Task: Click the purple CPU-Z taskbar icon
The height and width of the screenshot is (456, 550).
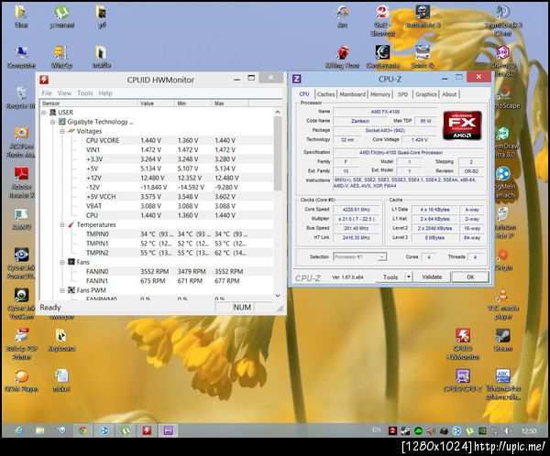Action: click(167, 429)
